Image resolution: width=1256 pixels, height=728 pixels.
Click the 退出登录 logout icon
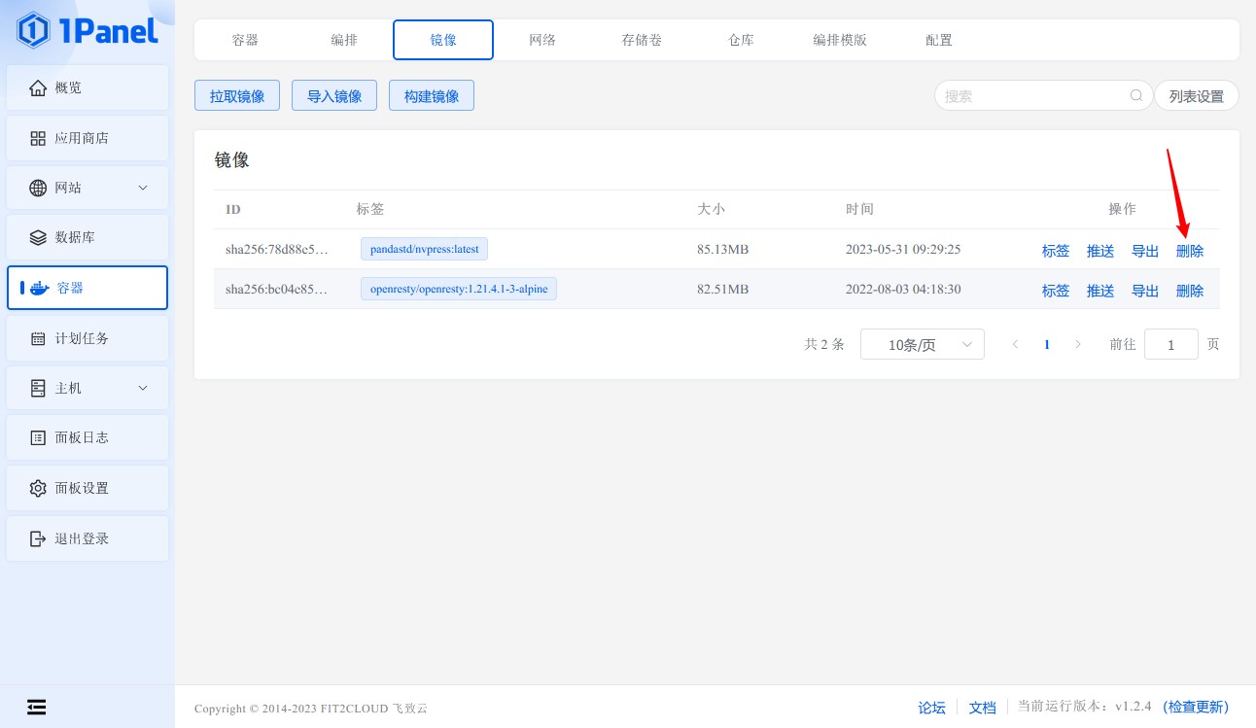click(38, 538)
